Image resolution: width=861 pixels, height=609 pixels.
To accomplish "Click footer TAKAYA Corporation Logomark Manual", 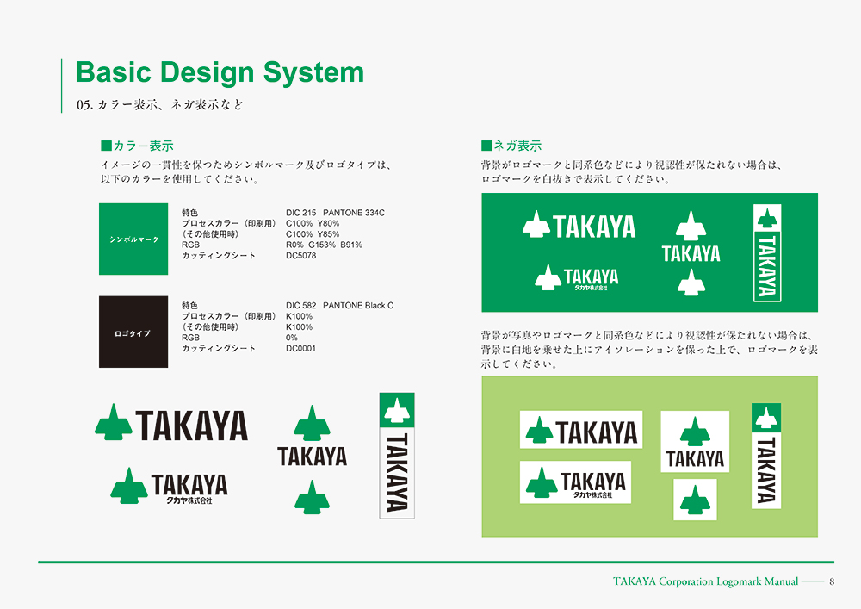I will click(706, 581).
